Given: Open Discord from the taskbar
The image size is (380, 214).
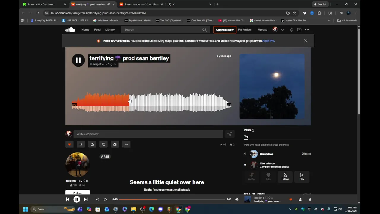Looking at the screenshot, I should [161, 209].
